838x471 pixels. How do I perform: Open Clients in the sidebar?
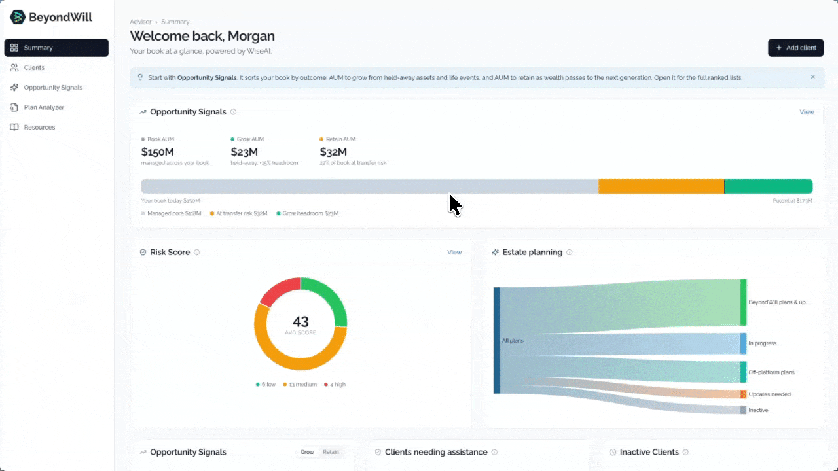click(x=56, y=67)
